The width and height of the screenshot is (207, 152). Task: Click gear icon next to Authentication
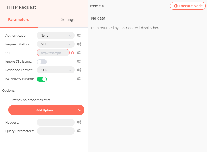(79, 36)
